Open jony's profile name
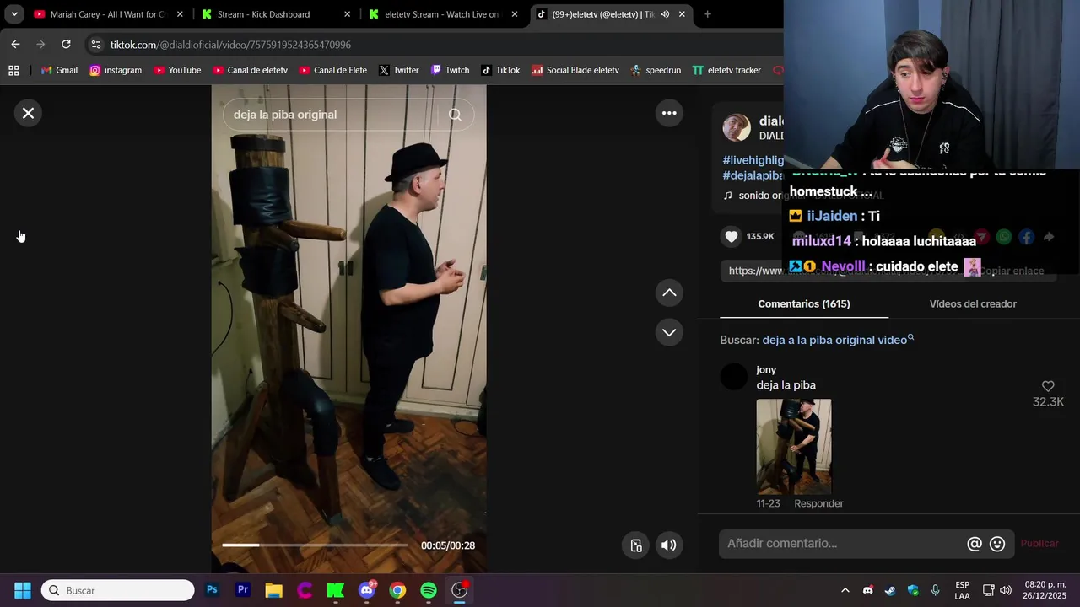1080x607 pixels. pyautogui.click(x=766, y=369)
